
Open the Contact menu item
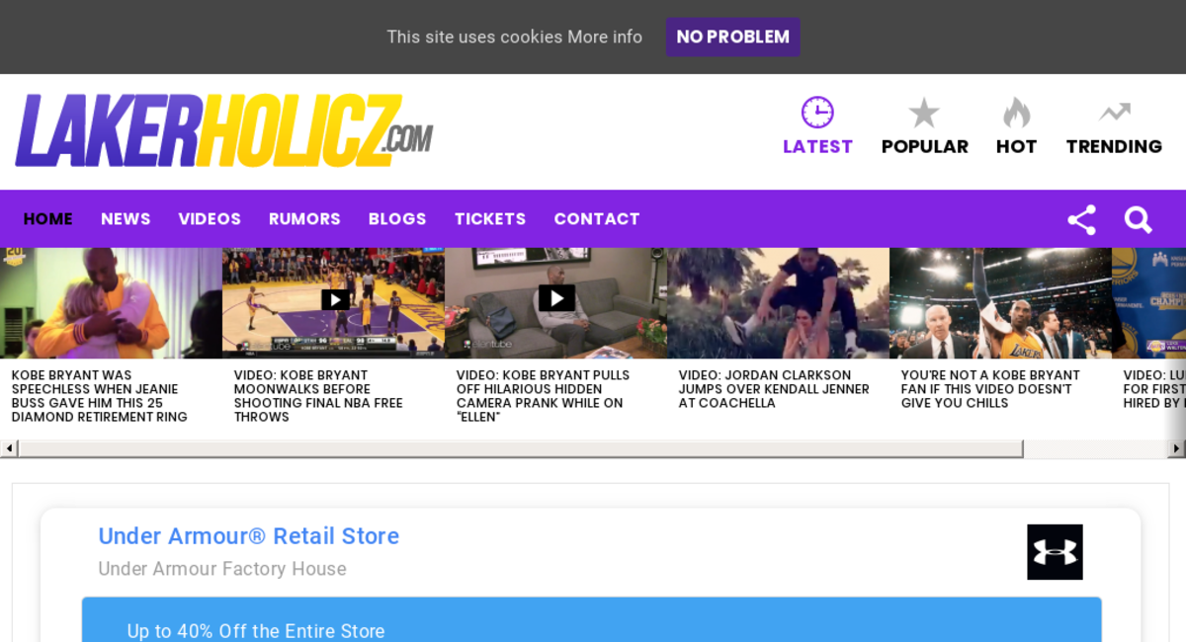tap(597, 219)
